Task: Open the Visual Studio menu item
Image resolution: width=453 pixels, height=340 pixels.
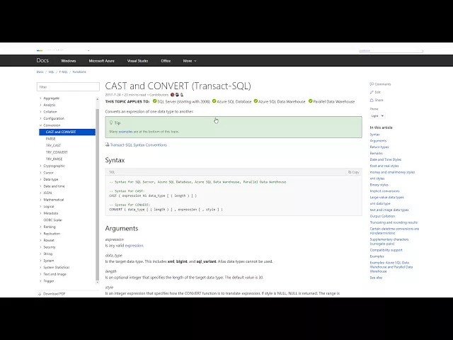Action: [x=137, y=61]
